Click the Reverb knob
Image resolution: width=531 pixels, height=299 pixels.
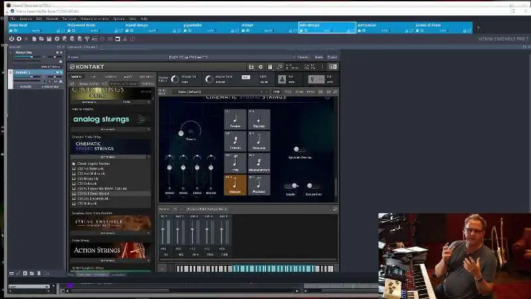190,130
